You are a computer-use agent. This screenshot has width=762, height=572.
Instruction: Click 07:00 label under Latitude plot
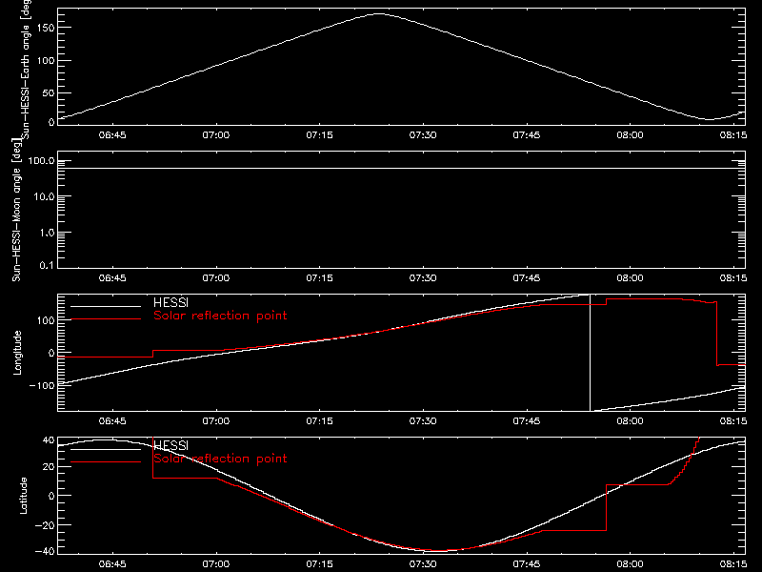(x=216, y=564)
